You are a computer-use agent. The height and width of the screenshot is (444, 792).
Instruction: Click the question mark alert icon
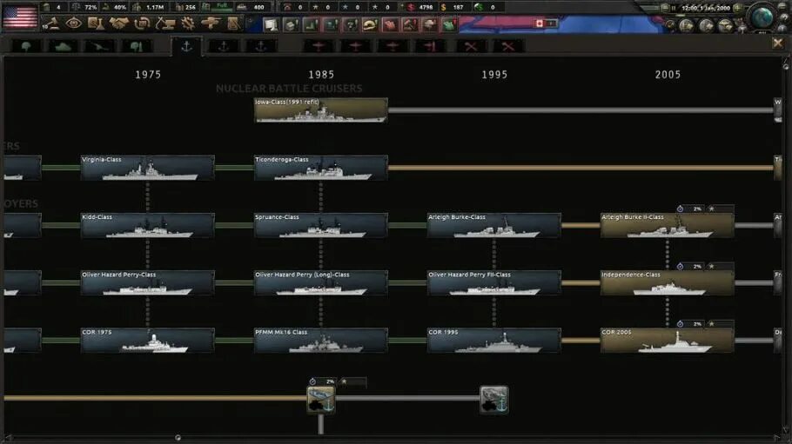click(351, 24)
